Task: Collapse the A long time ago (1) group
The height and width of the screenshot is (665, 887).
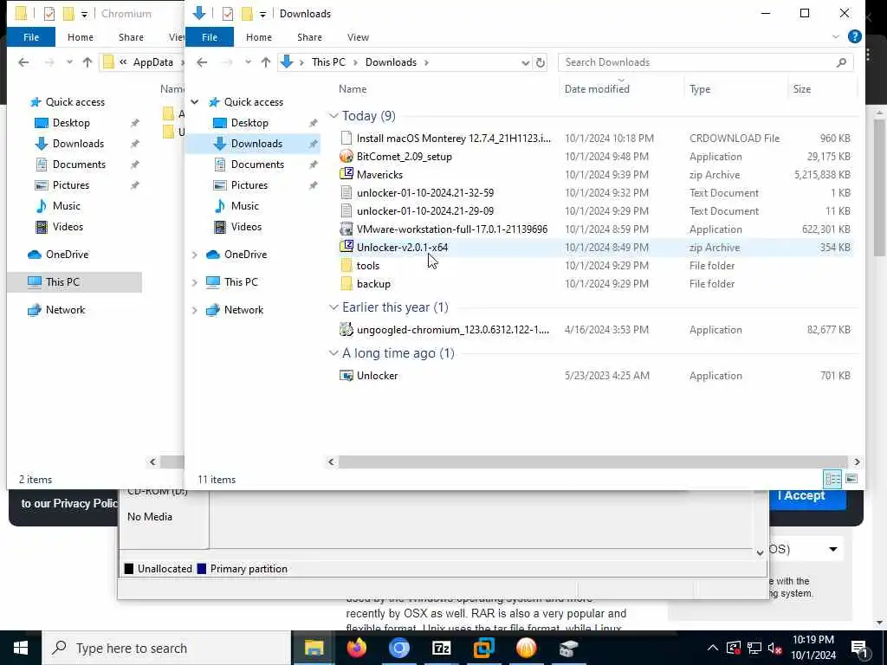Action: point(333,353)
